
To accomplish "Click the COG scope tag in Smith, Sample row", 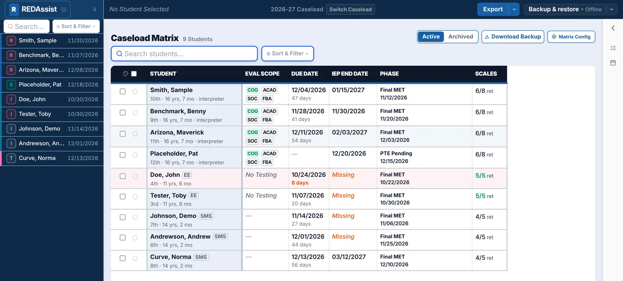I will pyautogui.click(x=253, y=90).
